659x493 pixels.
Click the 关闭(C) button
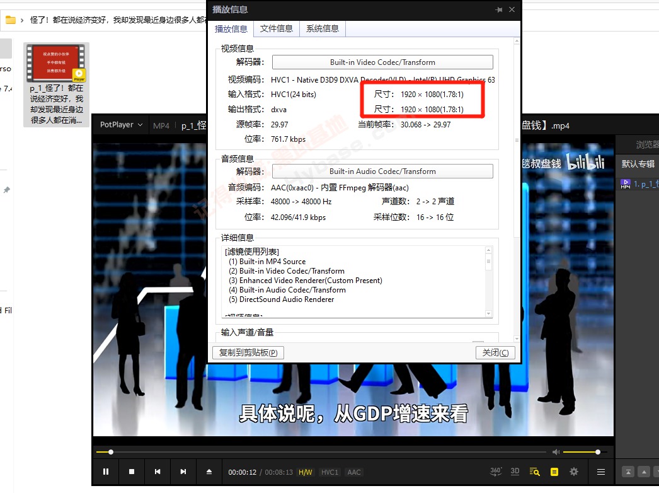[495, 352]
